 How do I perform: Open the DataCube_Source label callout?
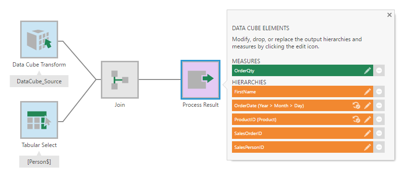[39, 81]
